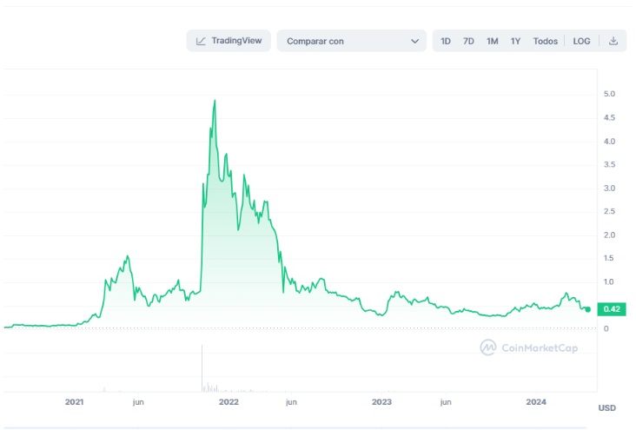Toggle the LOG scale option
This screenshot has width=636, height=430.
581,41
